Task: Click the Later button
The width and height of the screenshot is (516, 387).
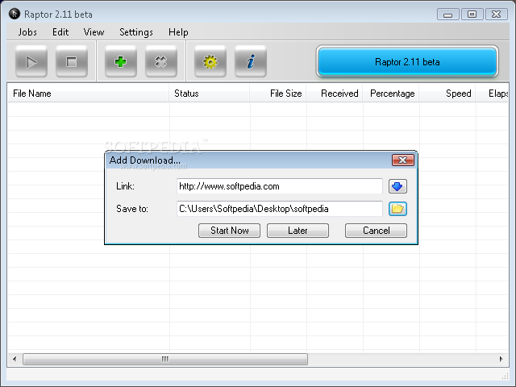Action: 298,231
